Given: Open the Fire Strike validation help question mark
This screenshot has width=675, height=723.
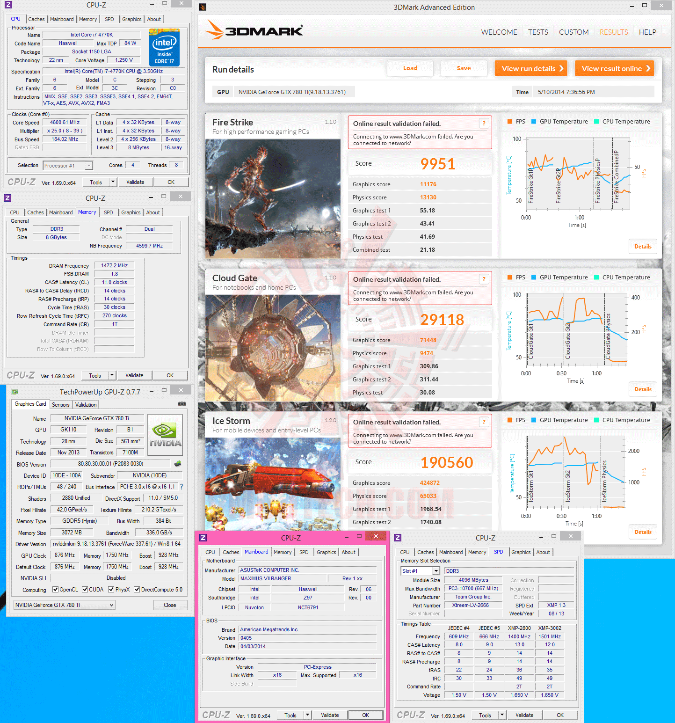Looking at the screenshot, I should [x=484, y=123].
